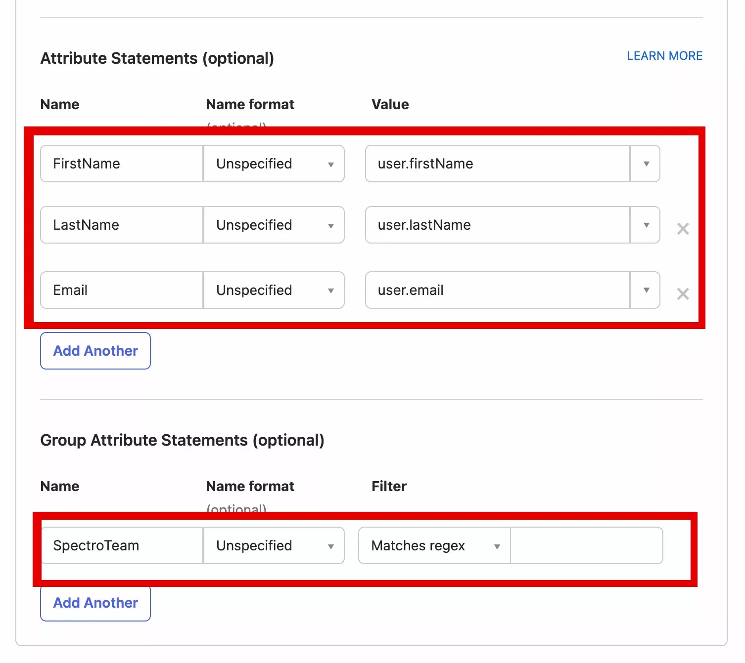Open Name format dropdown for LastName
745x663 pixels.
coord(274,225)
